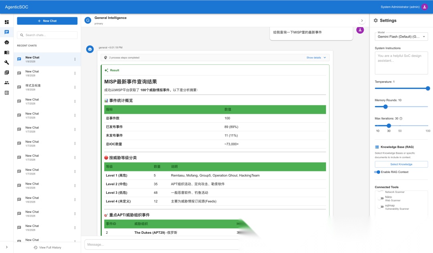The height and width of the screenshot is (253, 433).
Task: Open the stacked library icon in sidebar
Action: [7, 72]
